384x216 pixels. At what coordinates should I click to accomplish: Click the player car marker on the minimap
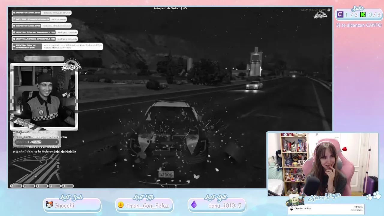tap(36, 176)
